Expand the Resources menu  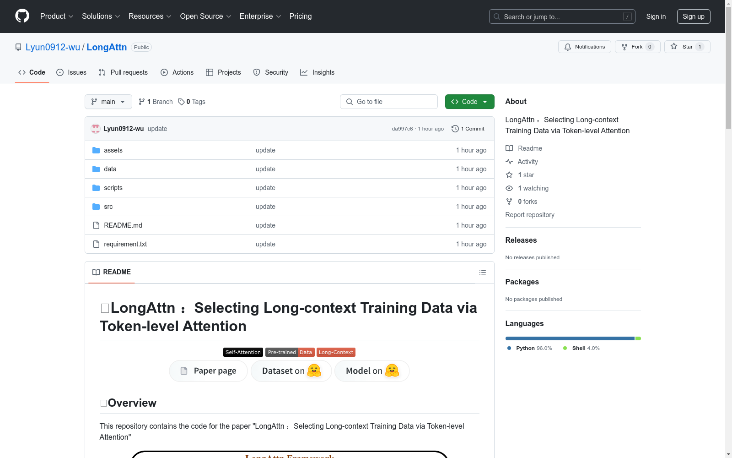pyautogui.click(x=150, y=16)
